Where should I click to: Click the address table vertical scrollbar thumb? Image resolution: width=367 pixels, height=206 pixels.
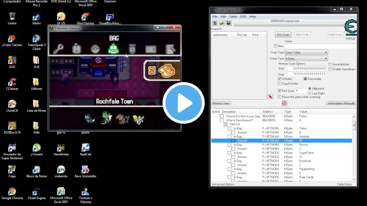[x=354, y=125]
